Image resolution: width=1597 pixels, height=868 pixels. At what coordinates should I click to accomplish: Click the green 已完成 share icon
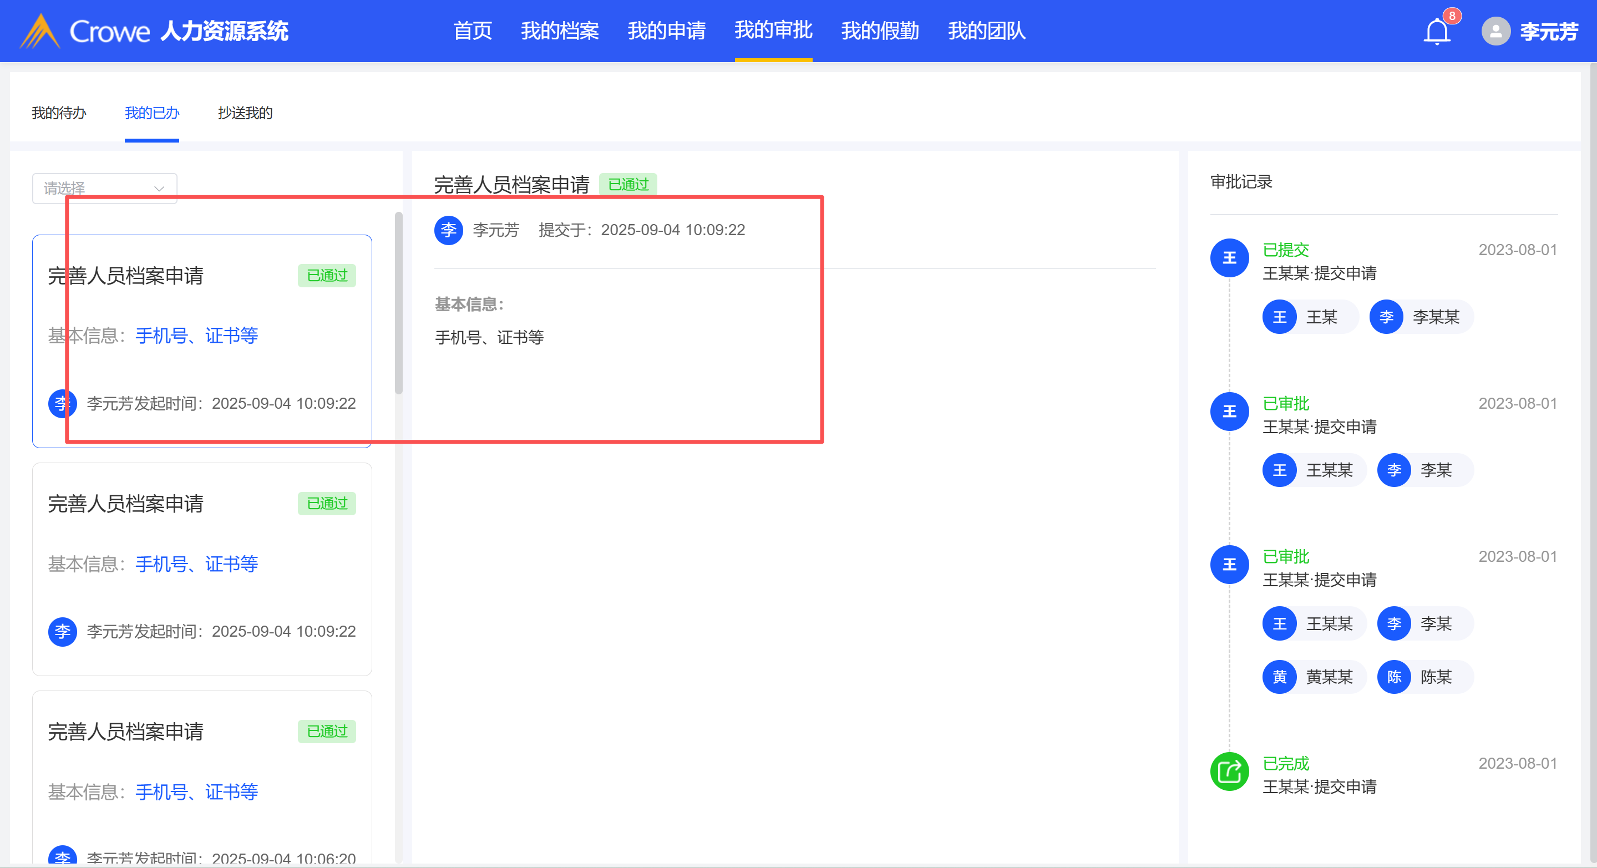[x=1229, y=771]
